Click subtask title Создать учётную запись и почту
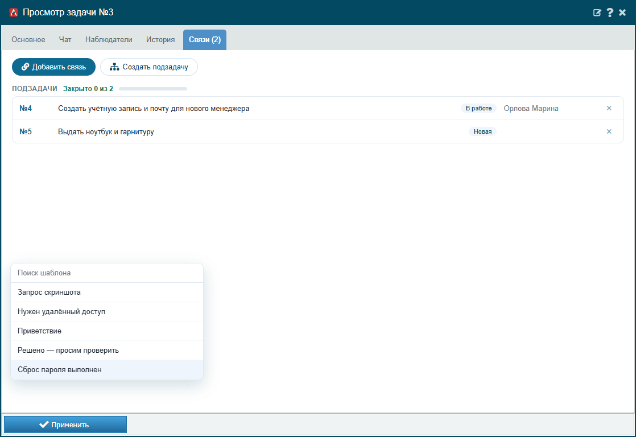The width and height of the screenshot is (636, 437). pos(154,108)
